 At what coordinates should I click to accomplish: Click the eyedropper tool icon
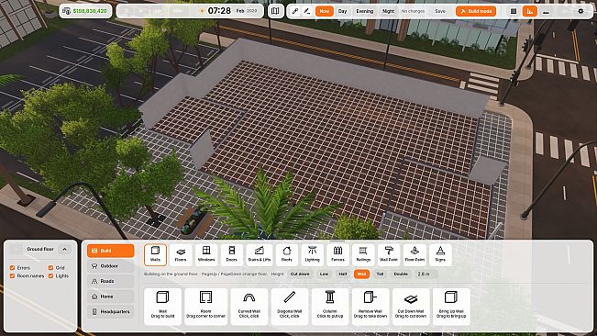pyautogui.click(x=295, y=11)
